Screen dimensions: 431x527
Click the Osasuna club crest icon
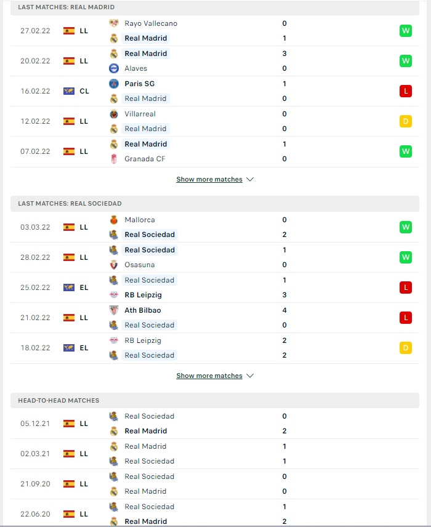114,265
